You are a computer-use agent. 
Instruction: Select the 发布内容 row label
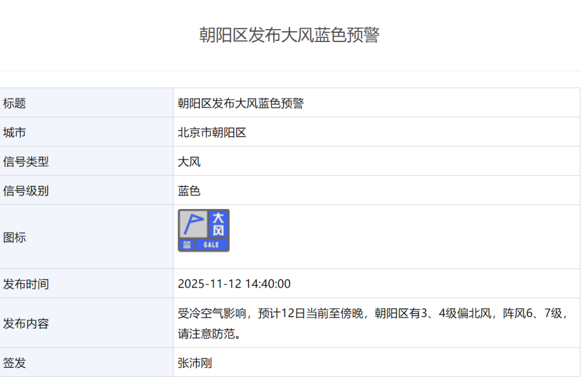coord(26,324)
